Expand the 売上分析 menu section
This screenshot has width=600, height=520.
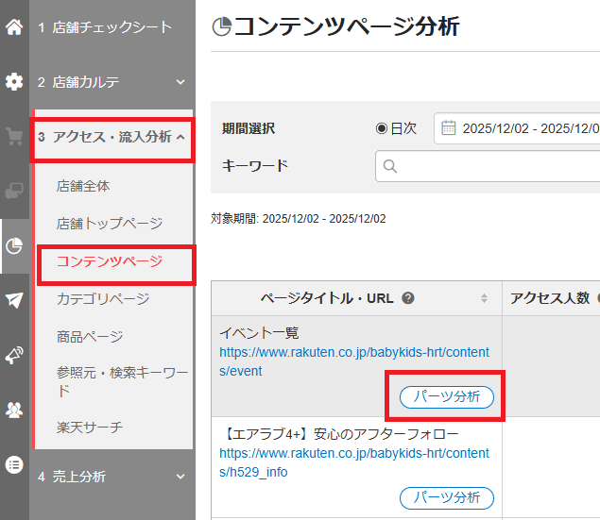[x=111, y=477]
